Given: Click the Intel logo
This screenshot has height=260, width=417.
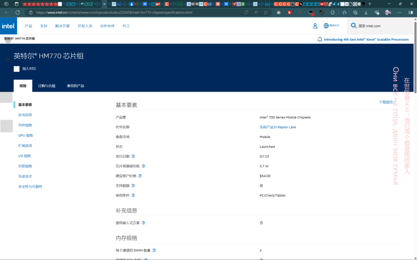Looking at the screenshot, I should click(x=9, y=26).
